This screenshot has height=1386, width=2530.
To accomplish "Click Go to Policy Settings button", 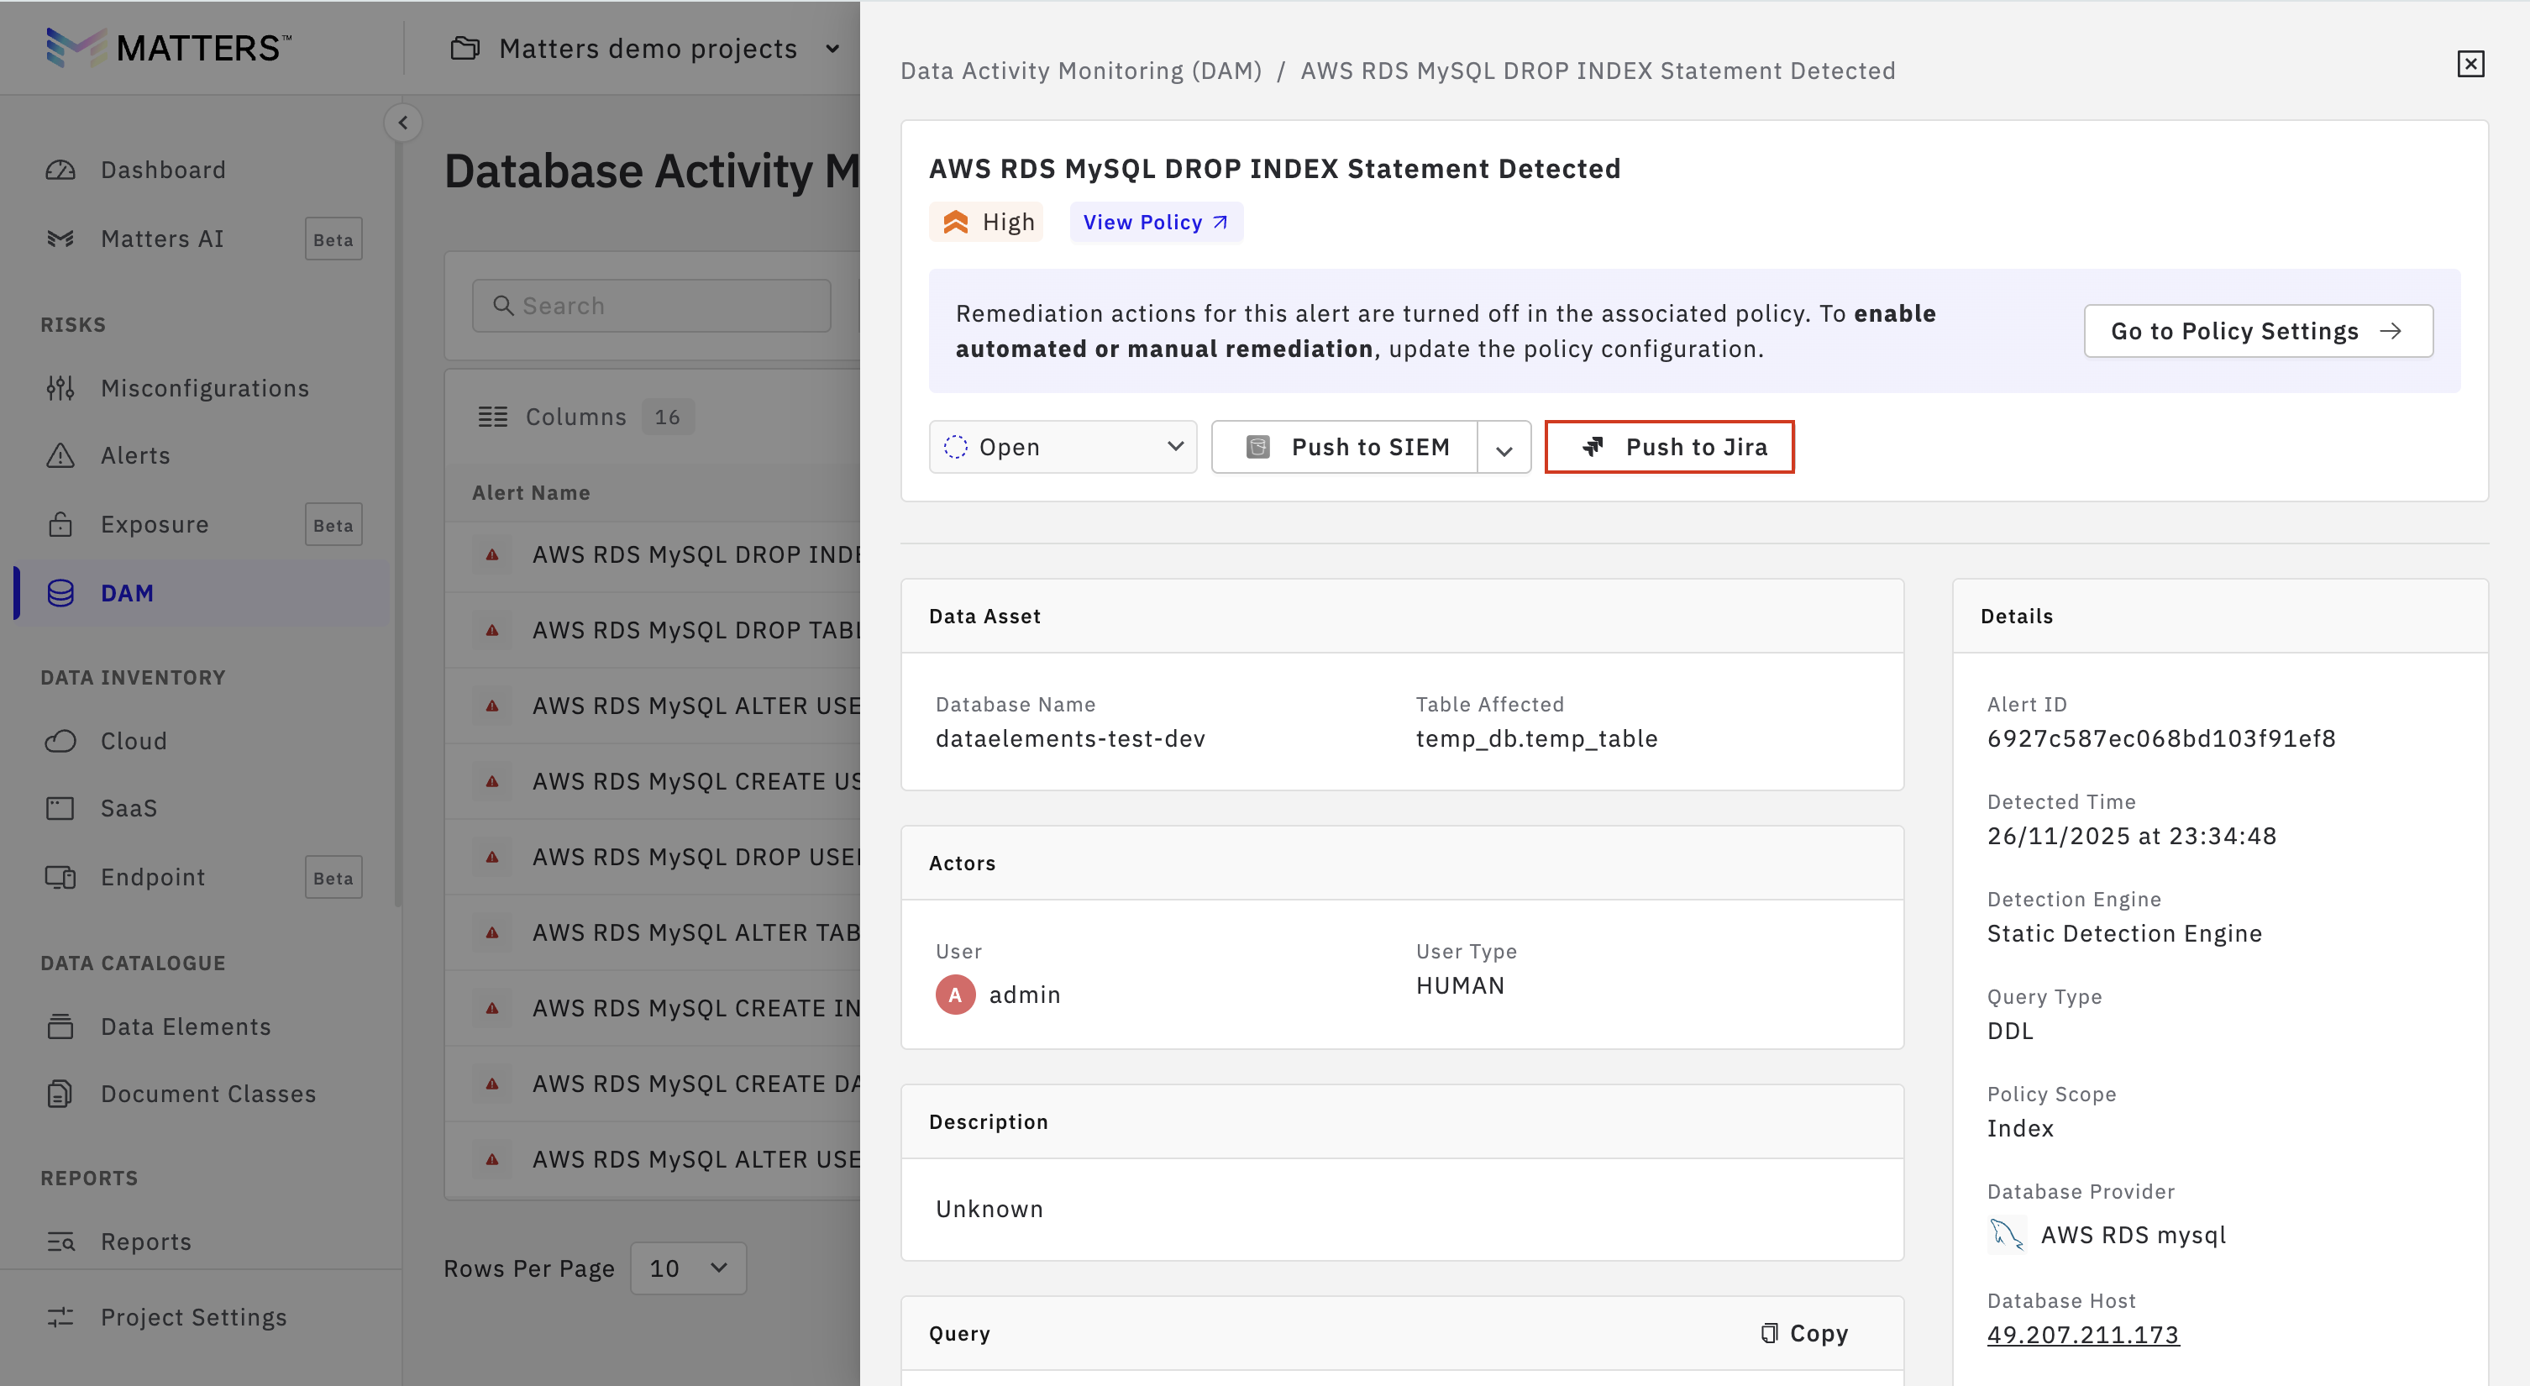I will pyautogui.click(x=2257, y=331).
